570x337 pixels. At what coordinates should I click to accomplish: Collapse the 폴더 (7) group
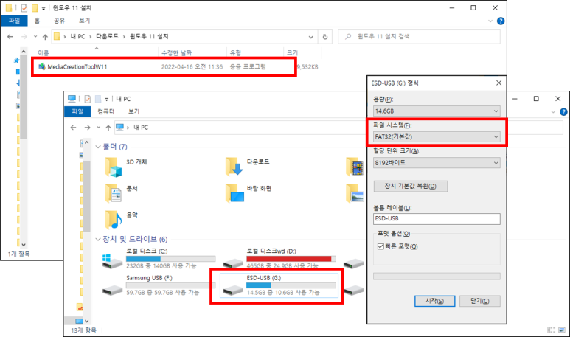pyautogui.click(x=98, y=147)
